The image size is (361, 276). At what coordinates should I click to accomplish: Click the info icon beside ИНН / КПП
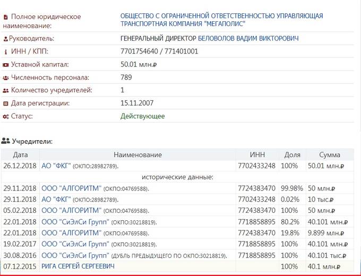[x=6, y=52]
